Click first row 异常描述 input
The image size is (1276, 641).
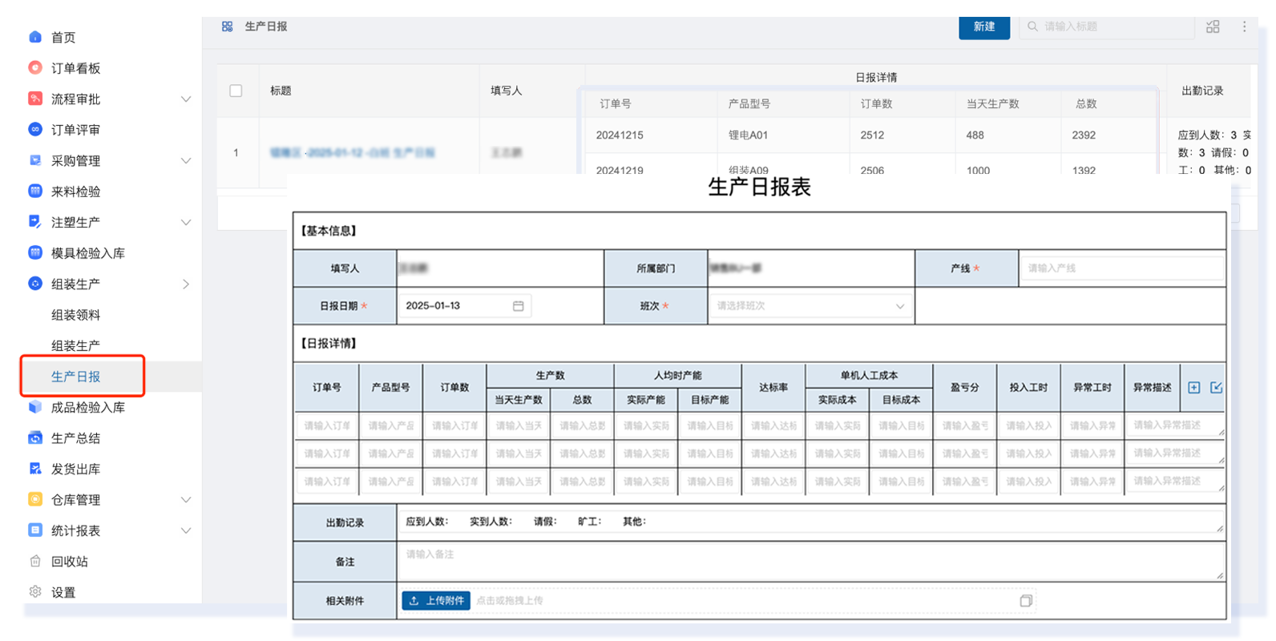[x=1175, y=425]
